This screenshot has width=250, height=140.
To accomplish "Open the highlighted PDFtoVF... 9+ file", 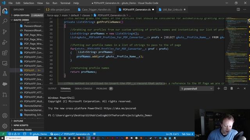I will (x=27, y=70).
